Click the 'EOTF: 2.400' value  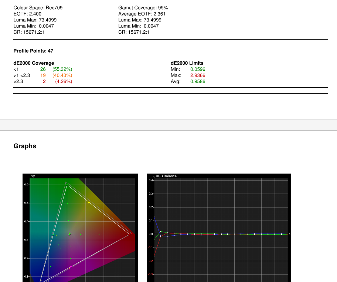click(27, 14)
